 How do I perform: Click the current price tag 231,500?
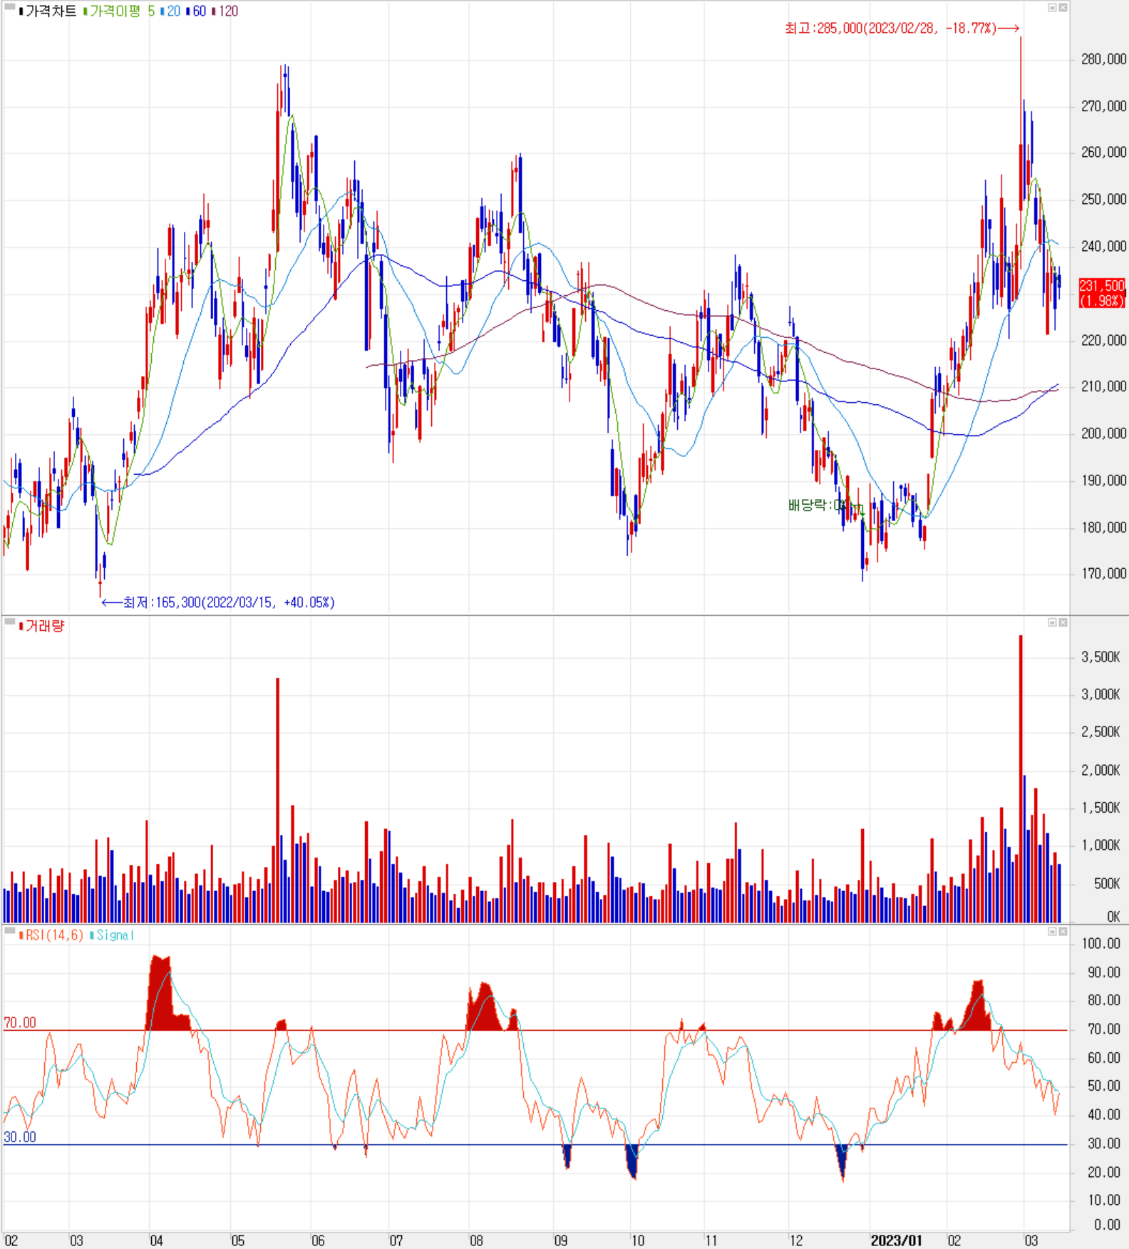(x=1102, y=293)
